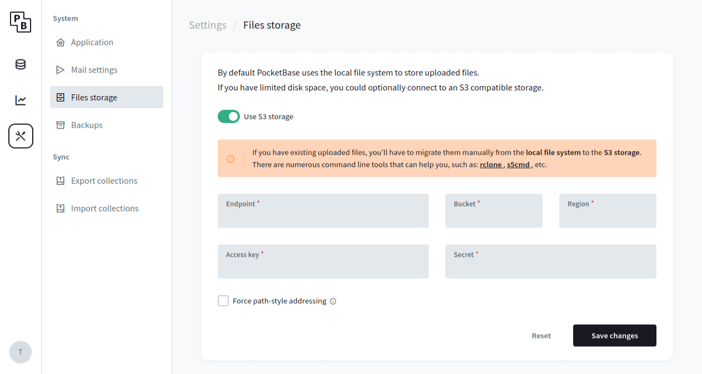The image size is (702, 374).
Task: Click the info icon in the warning banner
Action: point(230,158)
